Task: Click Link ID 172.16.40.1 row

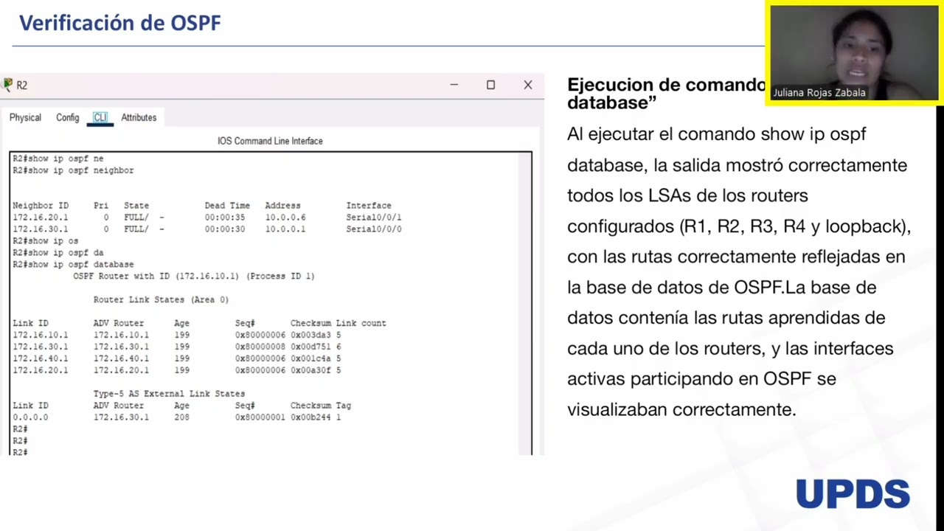Action: tap(177, 358)
